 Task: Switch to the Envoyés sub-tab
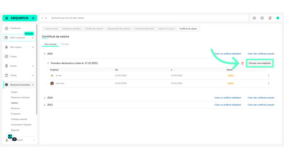65,44
